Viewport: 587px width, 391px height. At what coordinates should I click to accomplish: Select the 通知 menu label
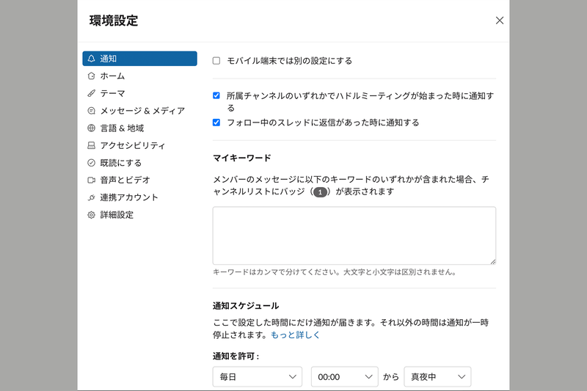tap(108, 59)
